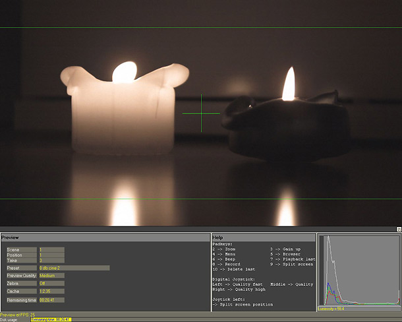Screen dimensions: 402x322
Task: Click the Preview panel header
Action: click(x=104, y=237)
